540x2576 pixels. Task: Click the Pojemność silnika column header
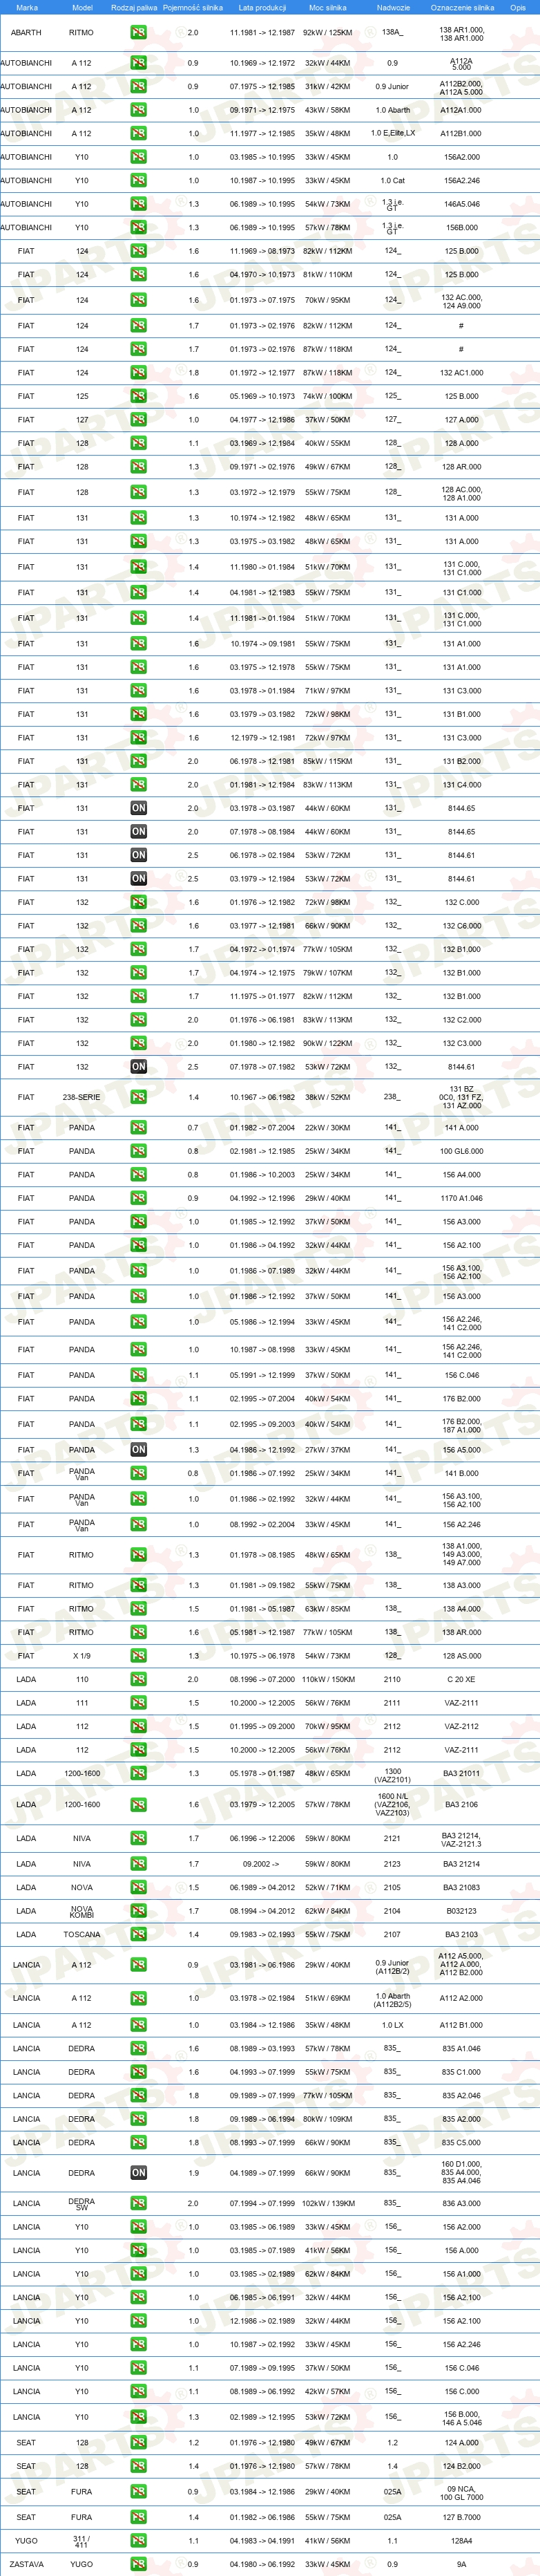pyautogui.click(x=193, y=7)
